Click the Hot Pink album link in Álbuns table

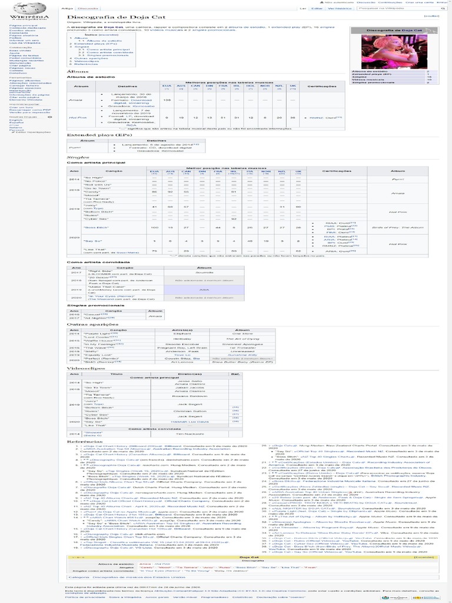pos(77,118)
